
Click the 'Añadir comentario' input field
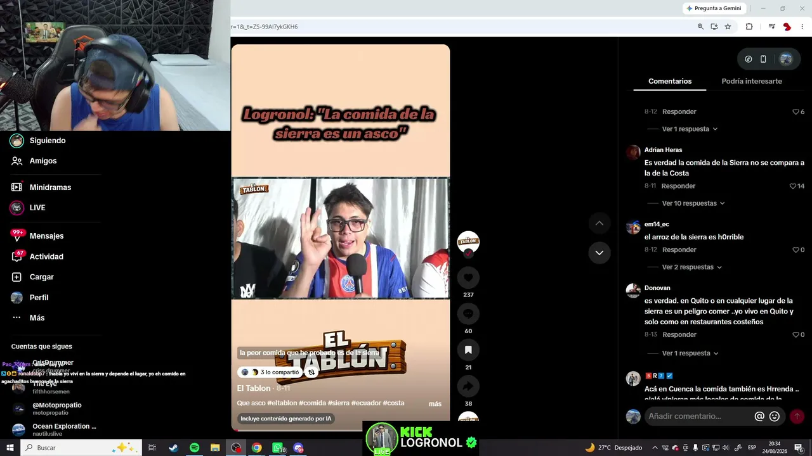click(x=698, y=416)
